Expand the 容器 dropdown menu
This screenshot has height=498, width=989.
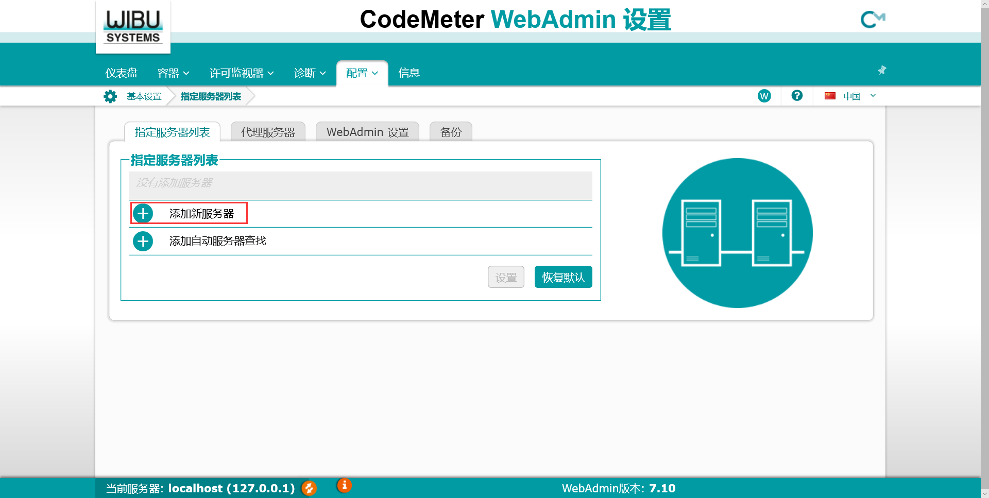pos(174,73)
